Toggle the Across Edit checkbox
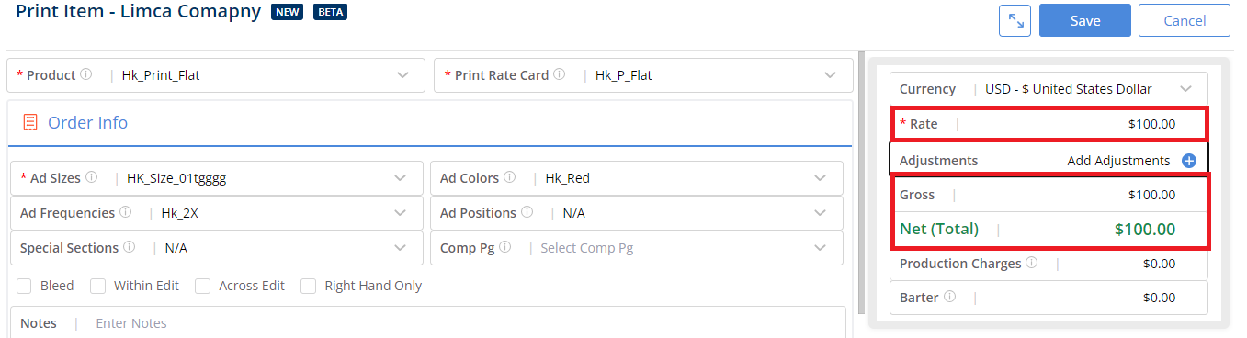 tap(203, 286)
